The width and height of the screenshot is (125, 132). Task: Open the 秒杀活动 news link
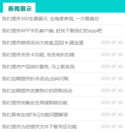click(35, 79)
